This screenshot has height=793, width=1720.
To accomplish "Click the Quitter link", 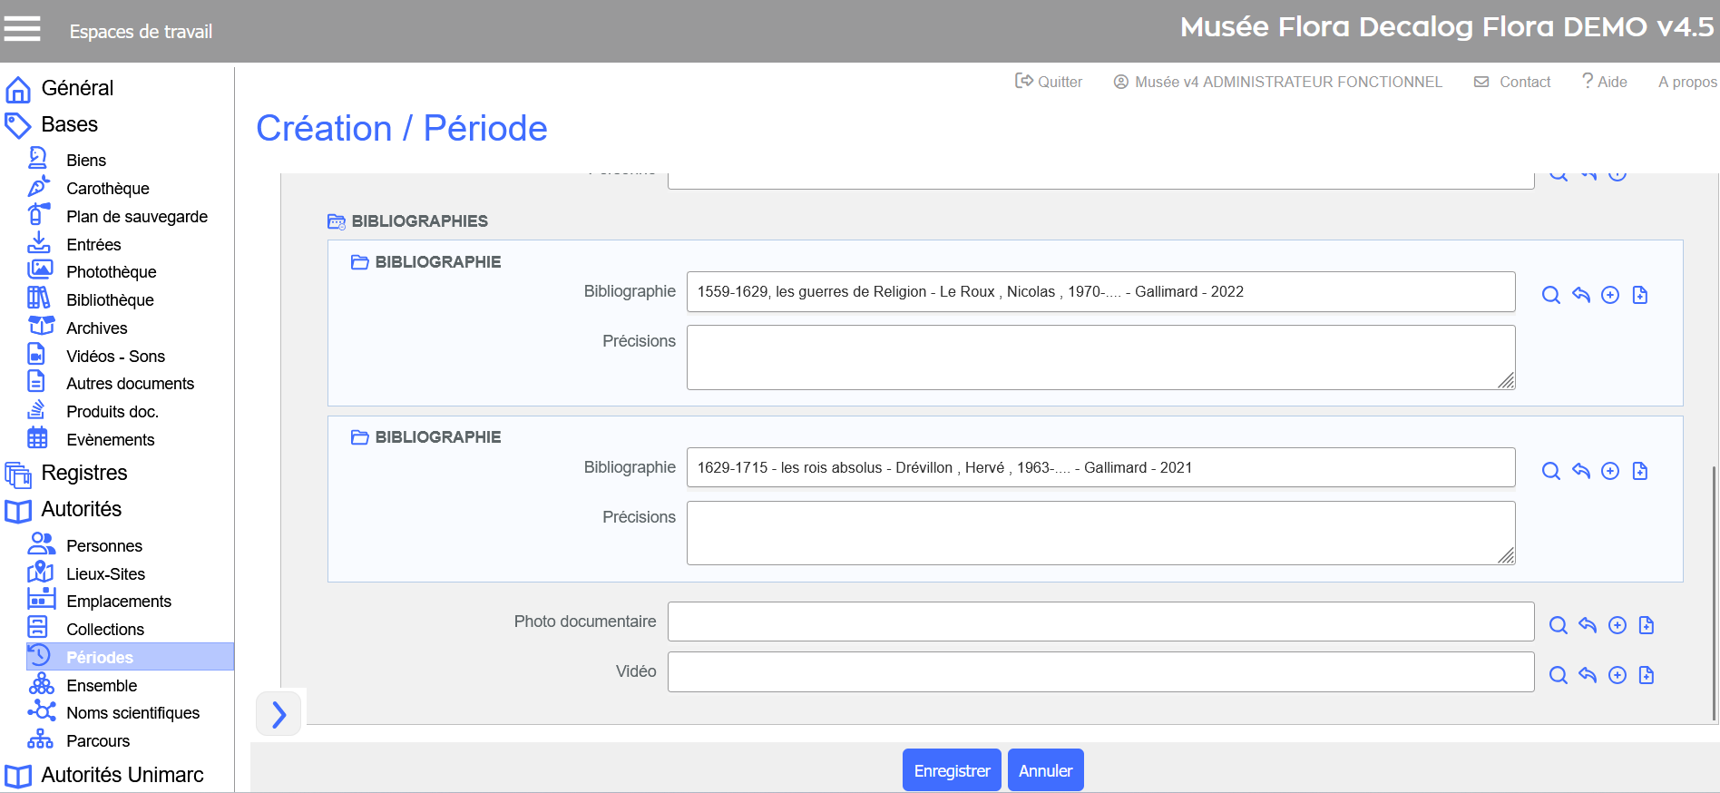I will (x=1049, y=82).
